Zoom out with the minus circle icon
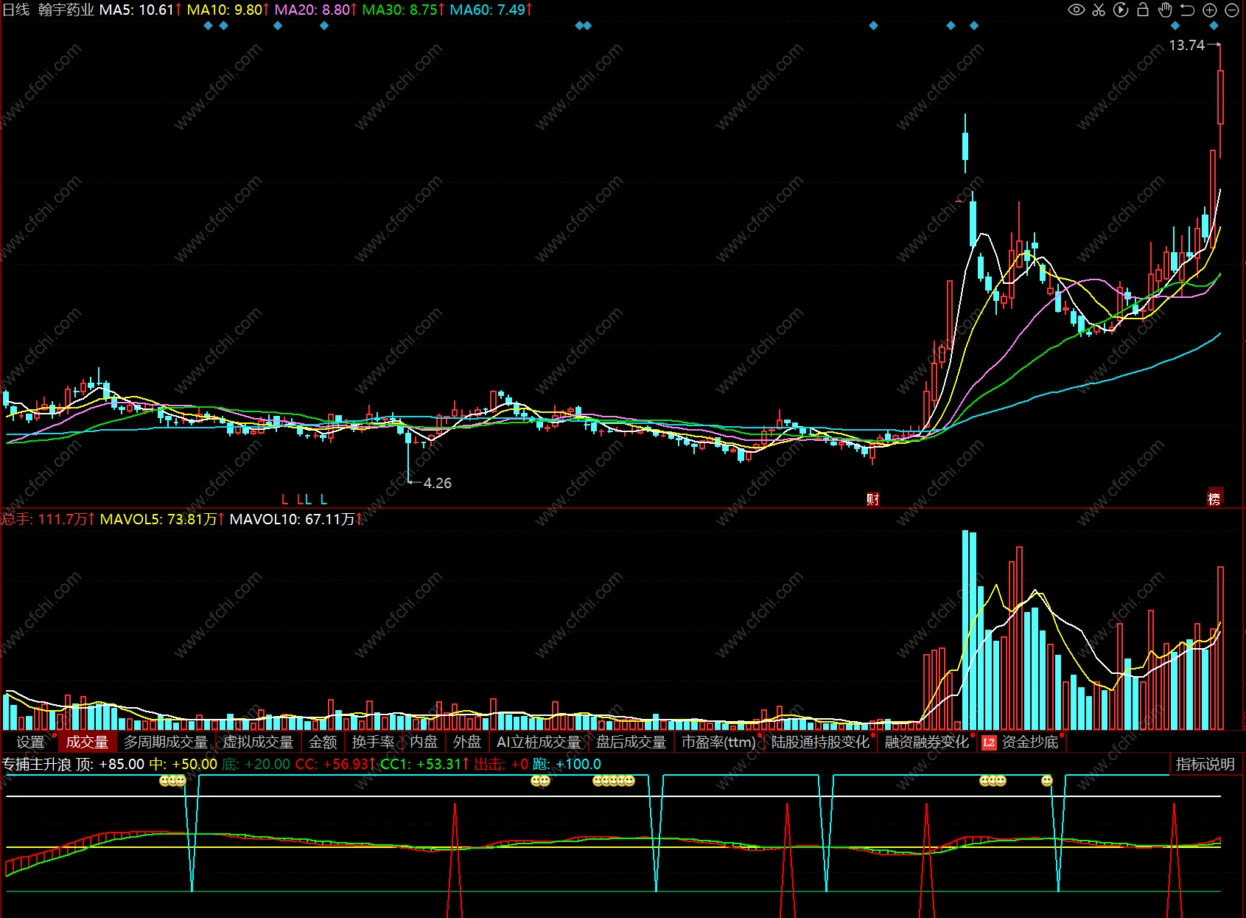1246x918 pixels. click(1231, 10)
